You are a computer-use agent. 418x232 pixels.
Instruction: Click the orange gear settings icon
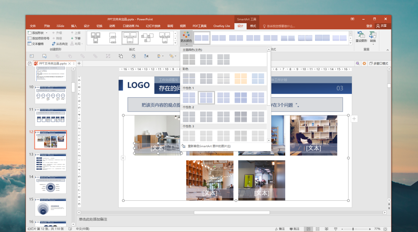[x=364, y=64]
